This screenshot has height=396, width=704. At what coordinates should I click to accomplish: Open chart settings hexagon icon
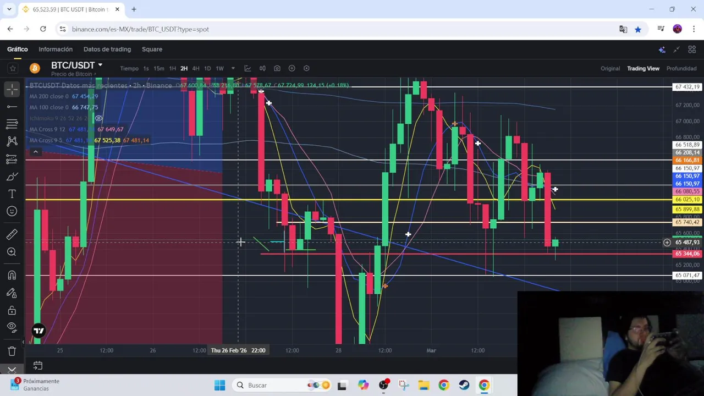point(306,68)
